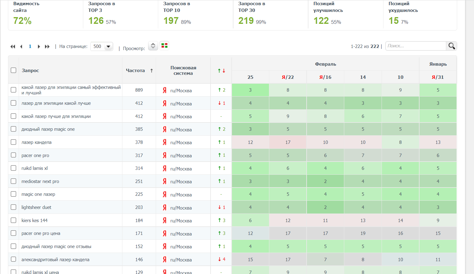The width and height of the screenshot is (474, 274).
Task: Select the 'лазер для эпиляции какой лучше' row checkbox
Action: (13, 103)
